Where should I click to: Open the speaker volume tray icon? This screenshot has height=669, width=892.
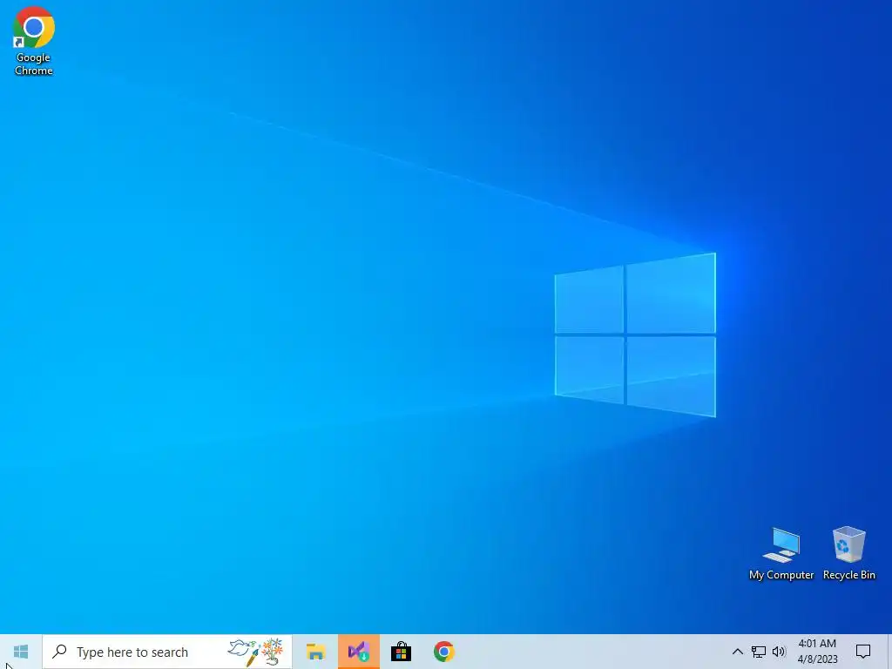779,652
